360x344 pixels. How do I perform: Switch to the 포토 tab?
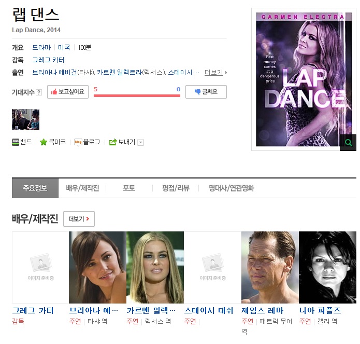(128, 188)
